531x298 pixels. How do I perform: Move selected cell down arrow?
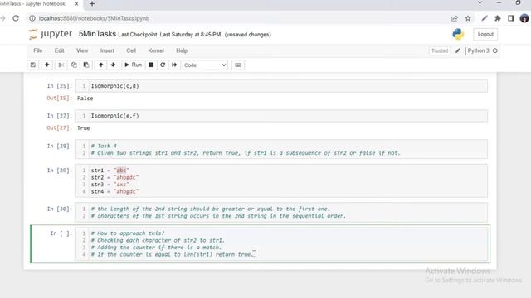[x=113, y=65]
